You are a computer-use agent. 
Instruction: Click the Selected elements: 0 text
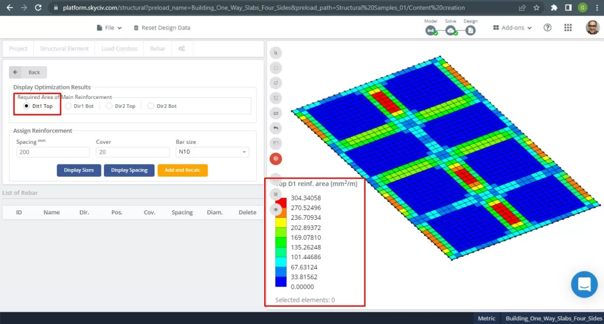(x=305, y=300)
